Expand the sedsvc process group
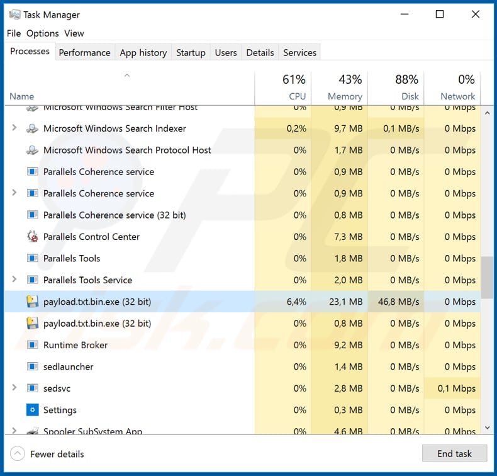The width and height of the screenshot is (497, 476). (x=14, y=387)
